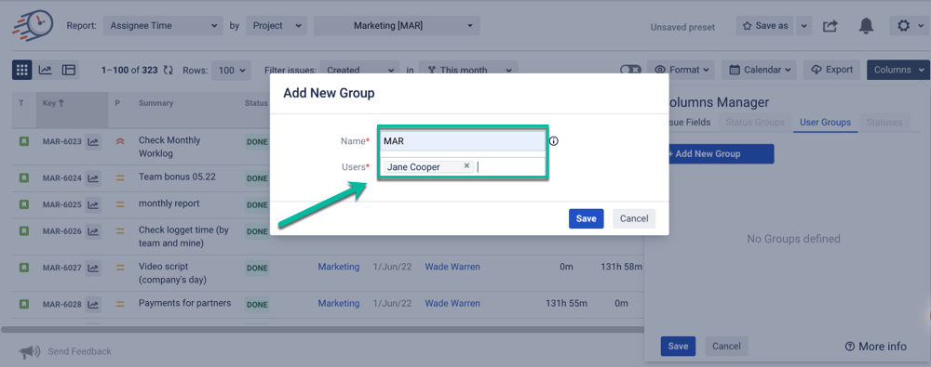This screenshot has height=367, width=931.
Task: Select the Status Groups tab
Action: coord(756,122)
